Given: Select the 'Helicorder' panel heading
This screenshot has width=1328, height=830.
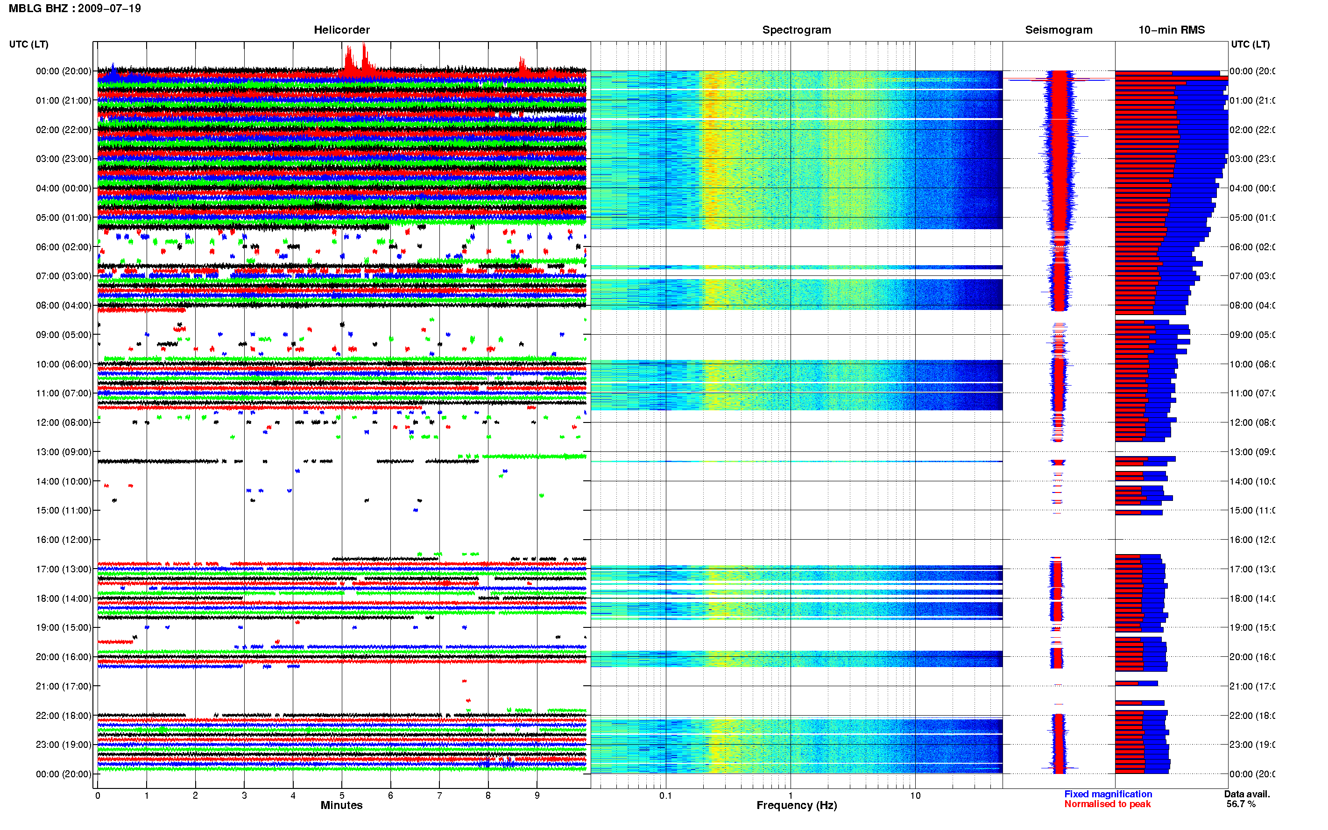Looking at the screenshot, I should click(341, 30).
